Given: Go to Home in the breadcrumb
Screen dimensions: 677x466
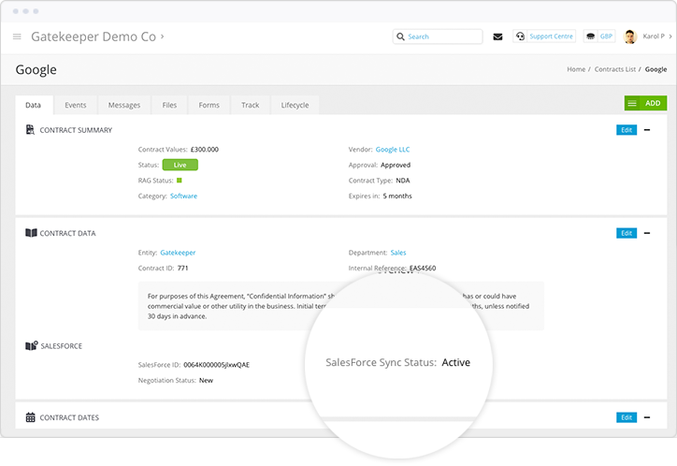Looking at the screenshot, I should click(x=576, y=69).
